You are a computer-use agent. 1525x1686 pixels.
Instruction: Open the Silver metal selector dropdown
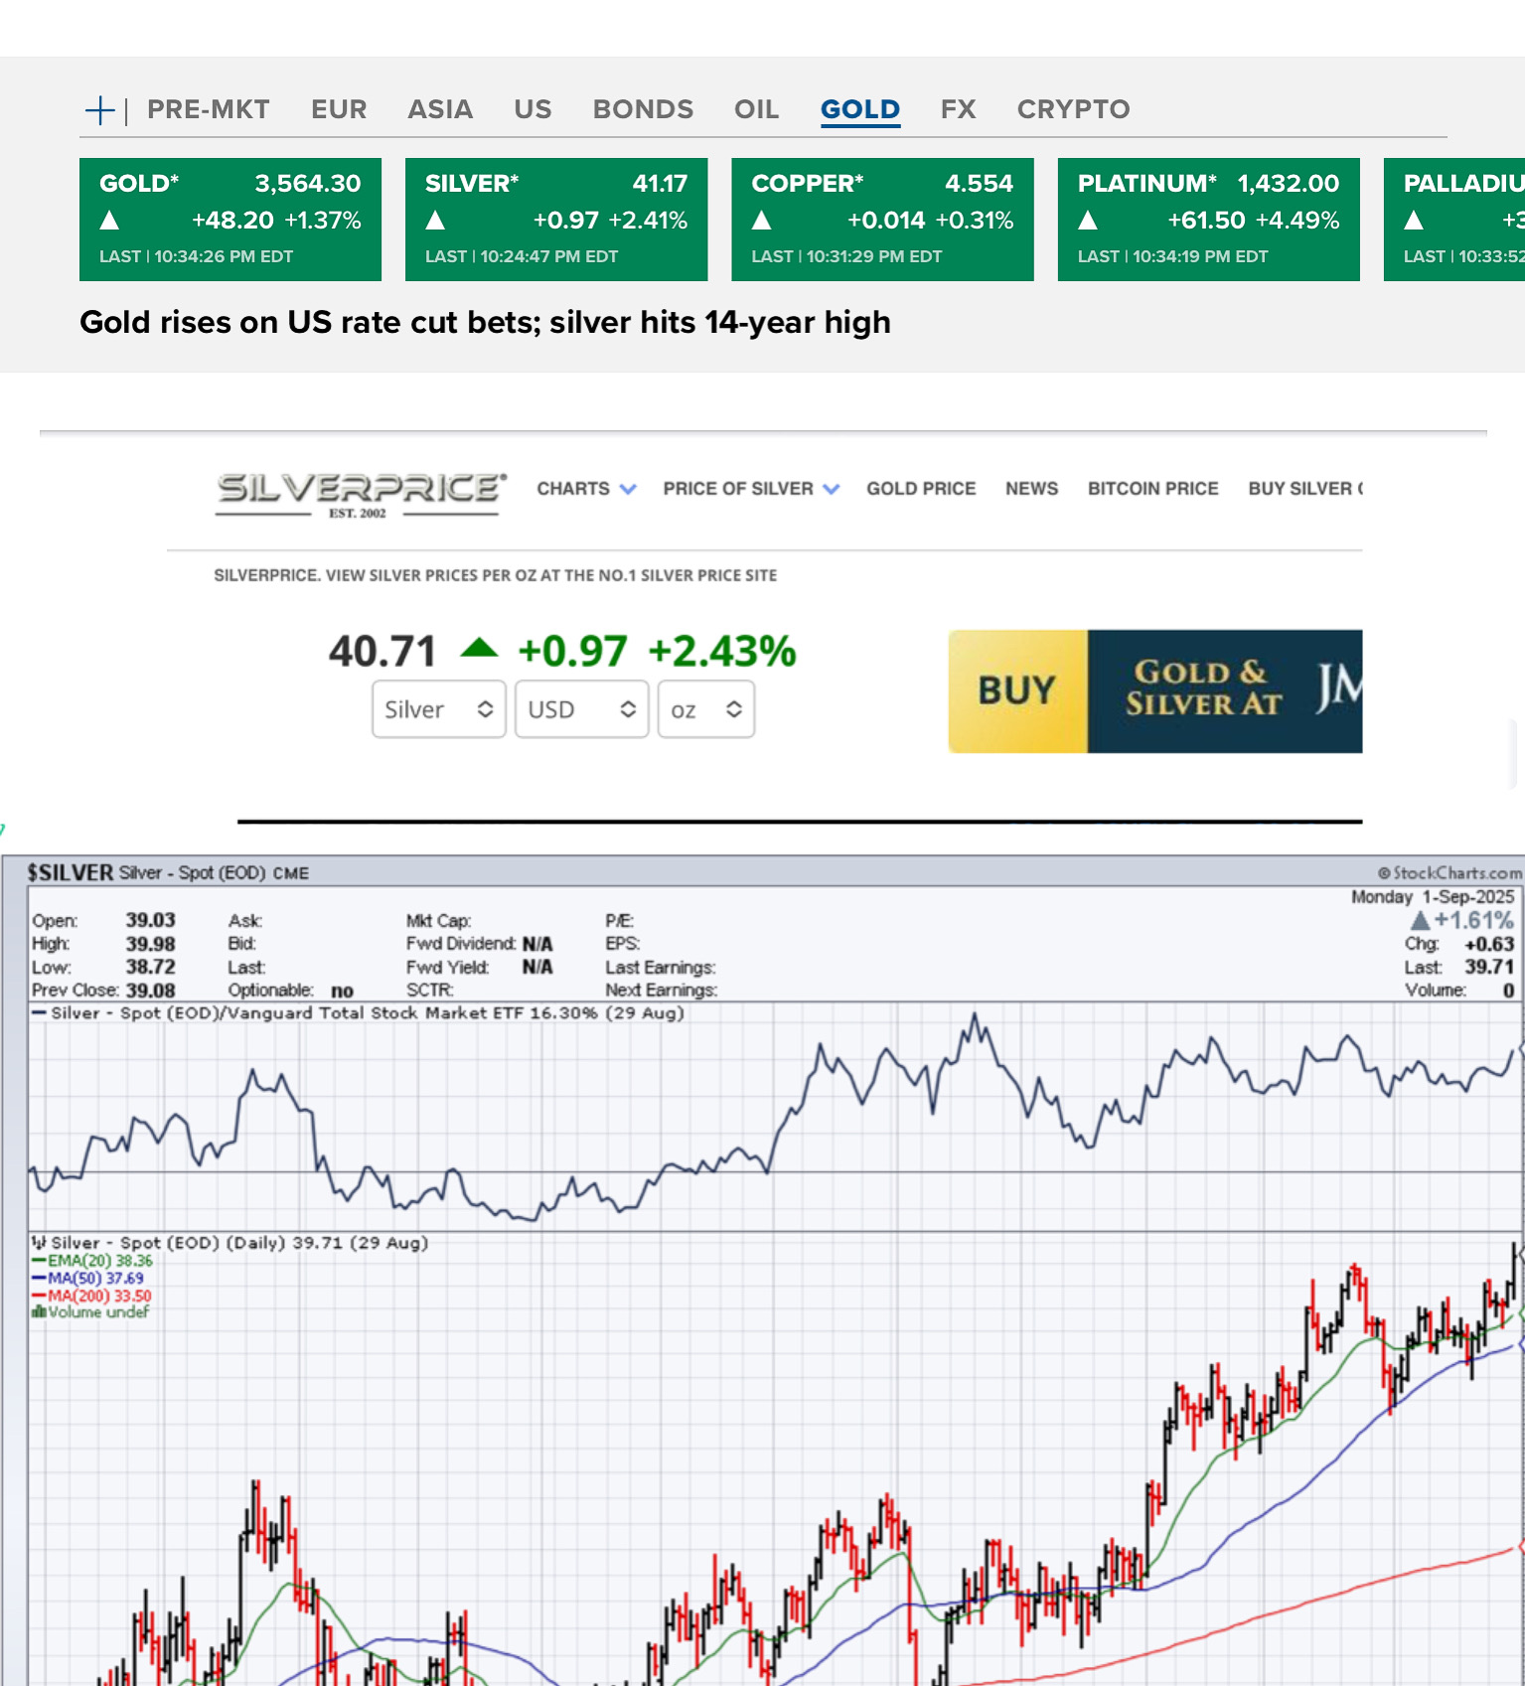439,709
